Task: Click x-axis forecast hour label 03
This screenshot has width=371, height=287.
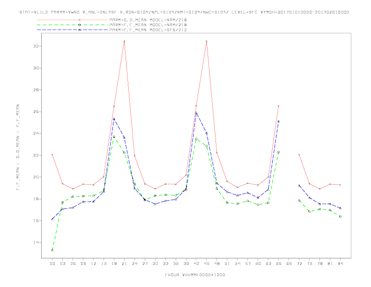Action: coord(62,264)
